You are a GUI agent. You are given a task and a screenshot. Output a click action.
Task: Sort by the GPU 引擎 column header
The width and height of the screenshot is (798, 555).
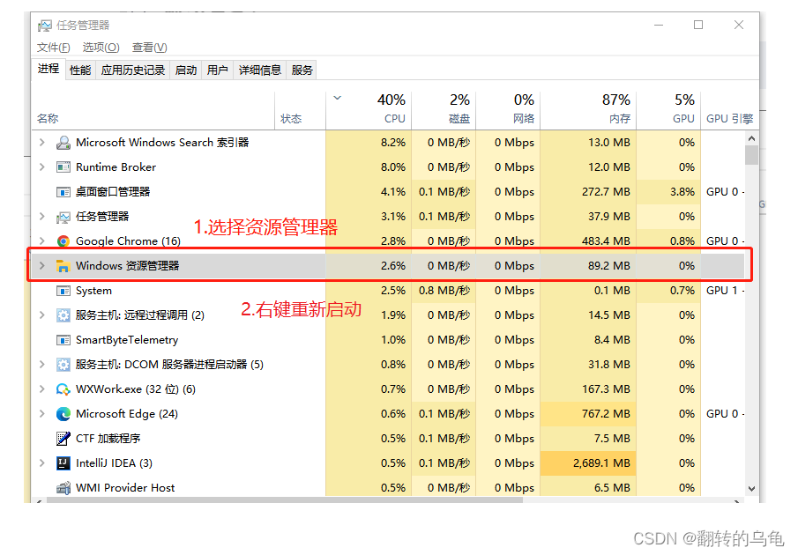pos(729,110)
